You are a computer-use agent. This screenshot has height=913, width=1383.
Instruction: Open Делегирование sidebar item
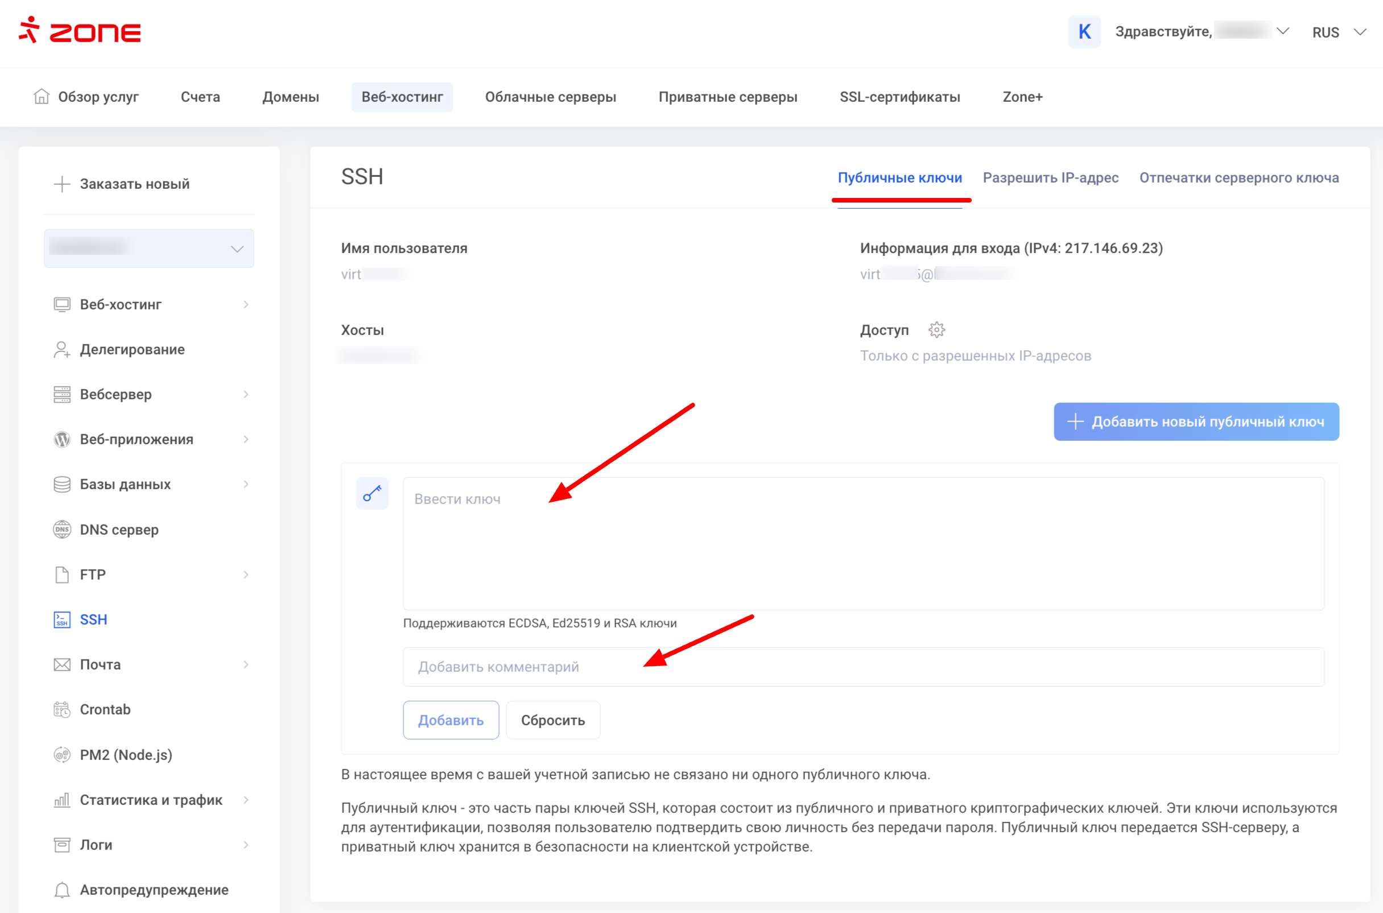(x=132, y=349)
